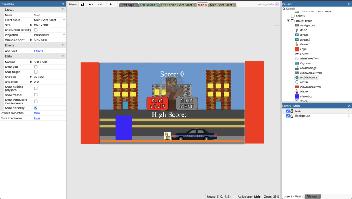Select the Enemy object type

304,54
